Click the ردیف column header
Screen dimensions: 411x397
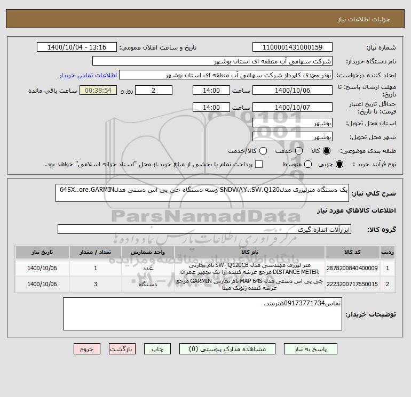click(x=388, y=252)
